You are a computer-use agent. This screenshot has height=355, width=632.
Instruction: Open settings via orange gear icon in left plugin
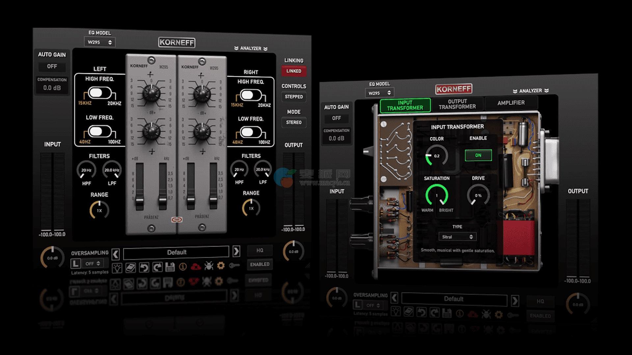[x=221, y=265]
